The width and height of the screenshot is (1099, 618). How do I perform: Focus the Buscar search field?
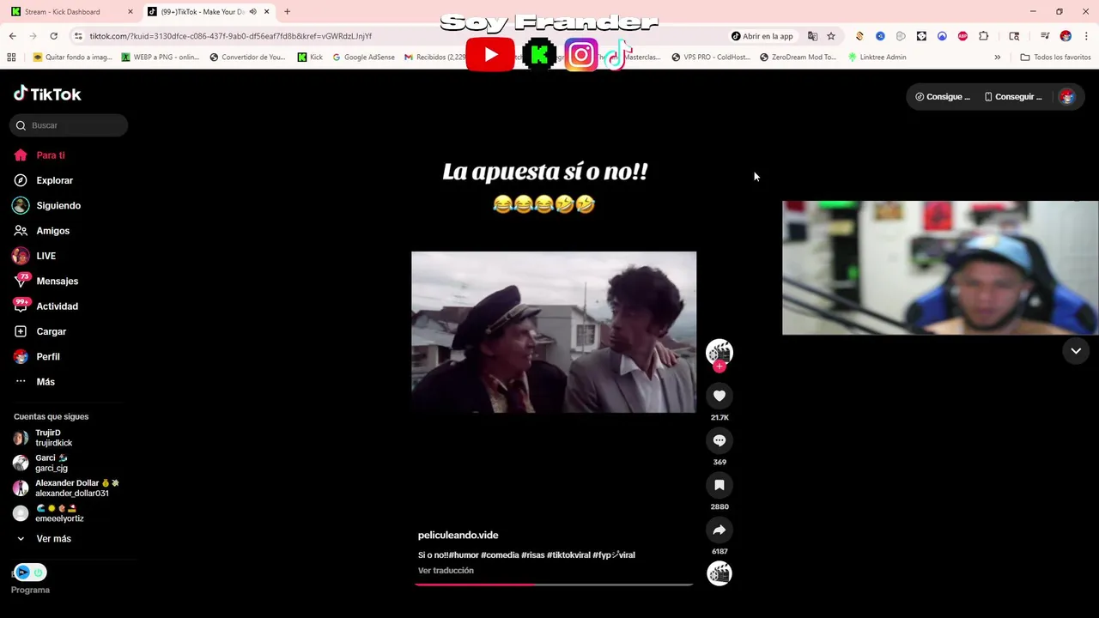(x=69, y=125)
